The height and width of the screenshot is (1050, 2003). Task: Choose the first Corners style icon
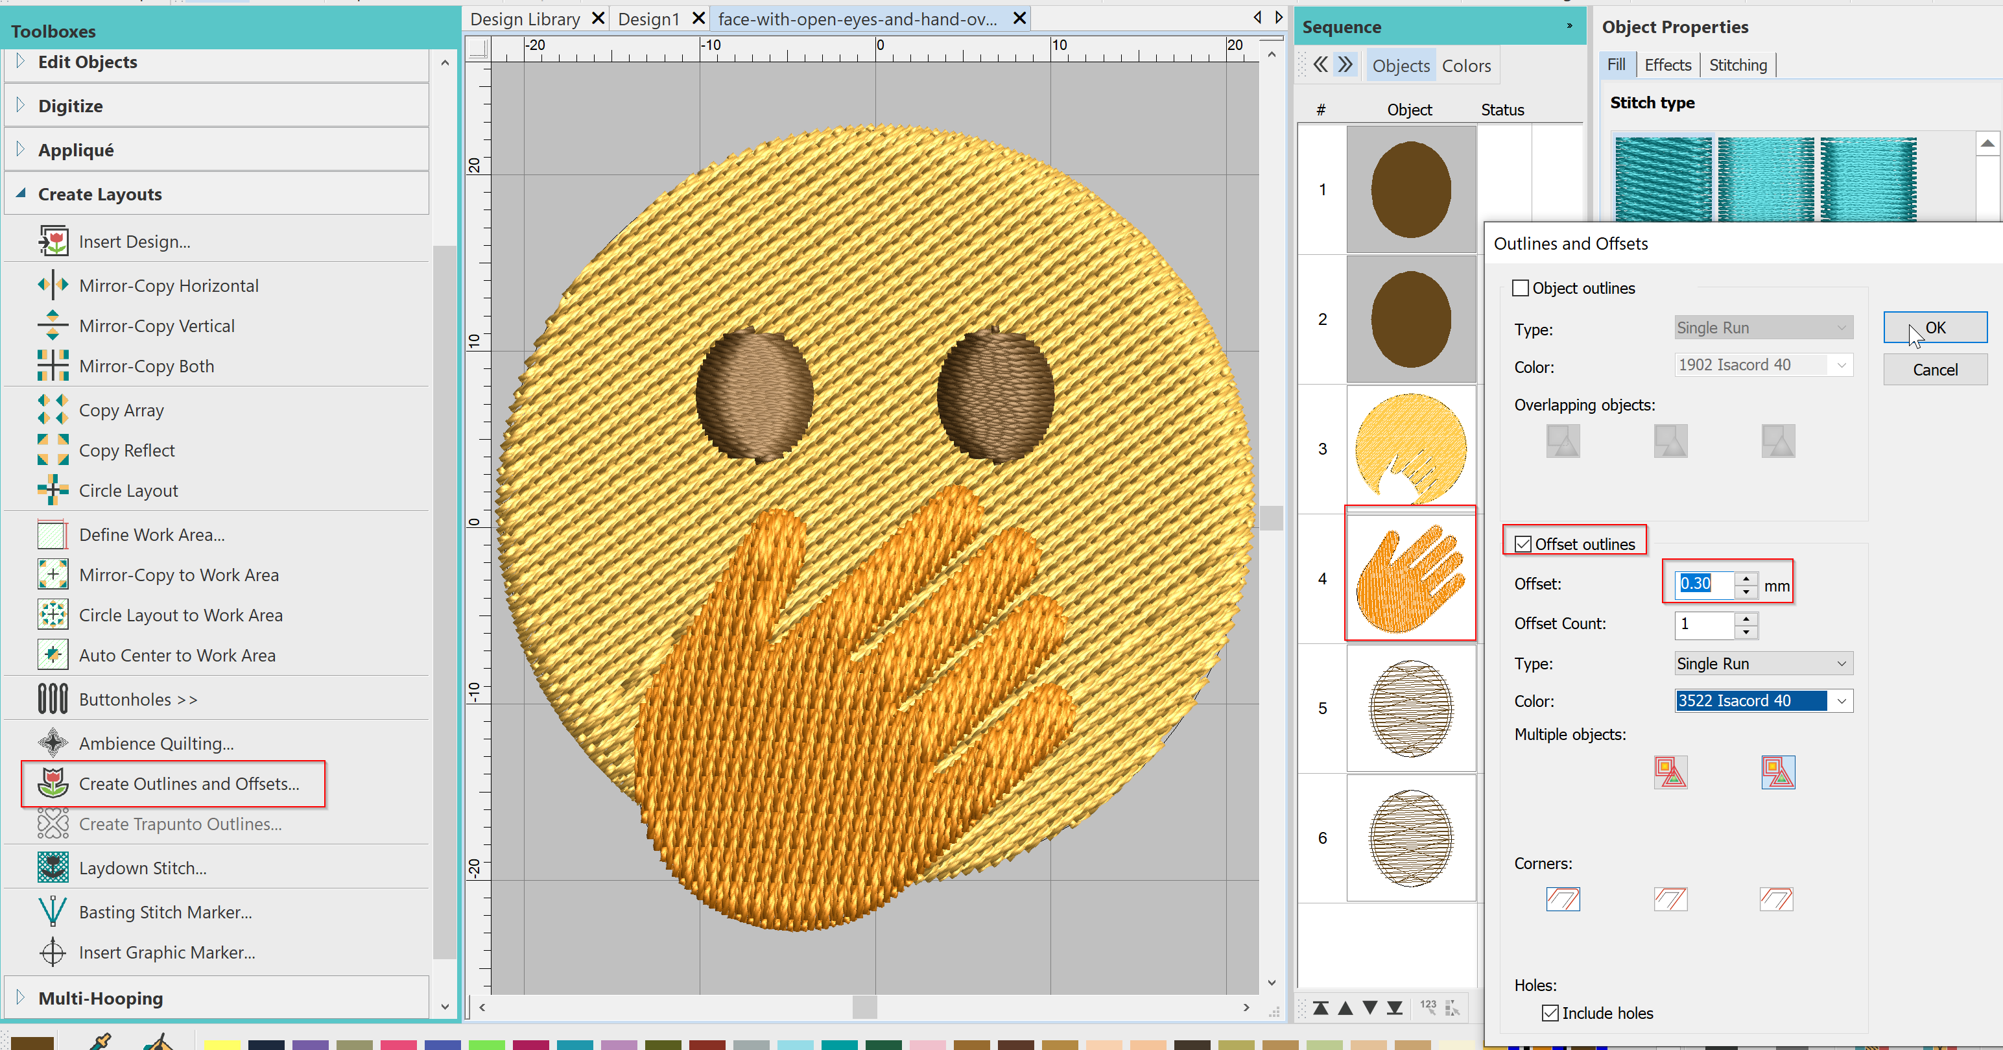click(x=1563, y=899)
